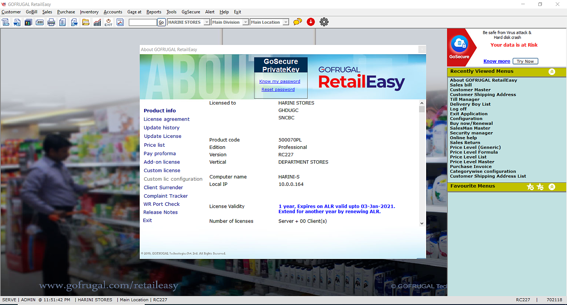This screenshot has height=305, width=567.
Task: Collapse the Recently Viewed Menus panel
Action: tap(552, 72)
